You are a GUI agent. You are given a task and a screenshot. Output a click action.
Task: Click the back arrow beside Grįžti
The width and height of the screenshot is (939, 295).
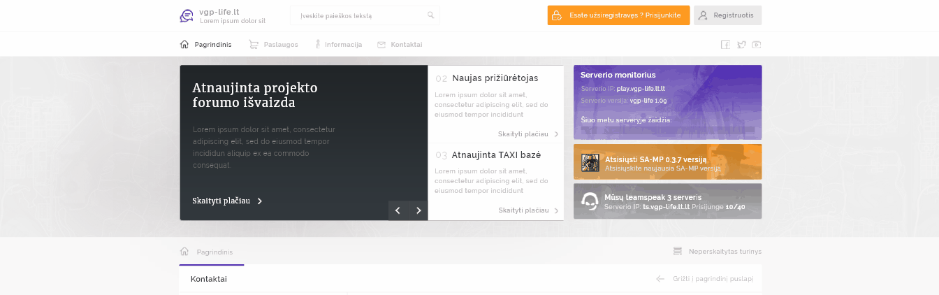point(660,279)
